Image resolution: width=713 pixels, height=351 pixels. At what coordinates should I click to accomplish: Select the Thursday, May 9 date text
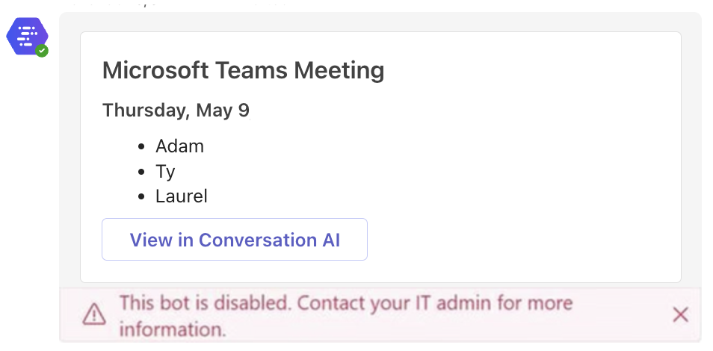pos(176,111)
